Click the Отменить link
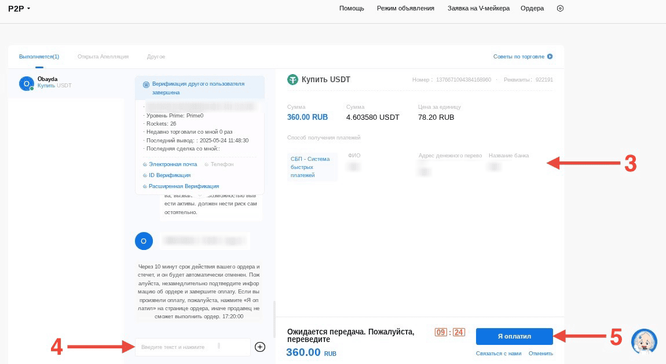 [x=541, y=354]
